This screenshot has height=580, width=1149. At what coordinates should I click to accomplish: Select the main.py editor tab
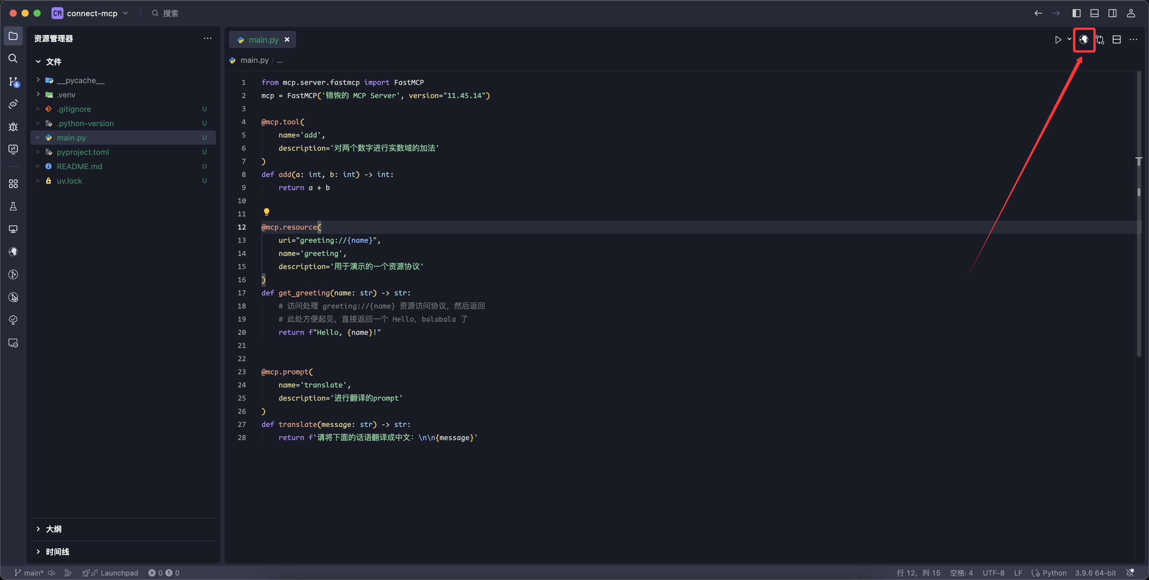(263, 40)
